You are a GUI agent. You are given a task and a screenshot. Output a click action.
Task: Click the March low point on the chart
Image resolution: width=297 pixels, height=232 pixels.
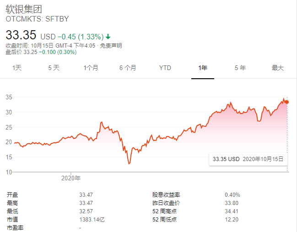pyautogui.click(x=129, y=163)
